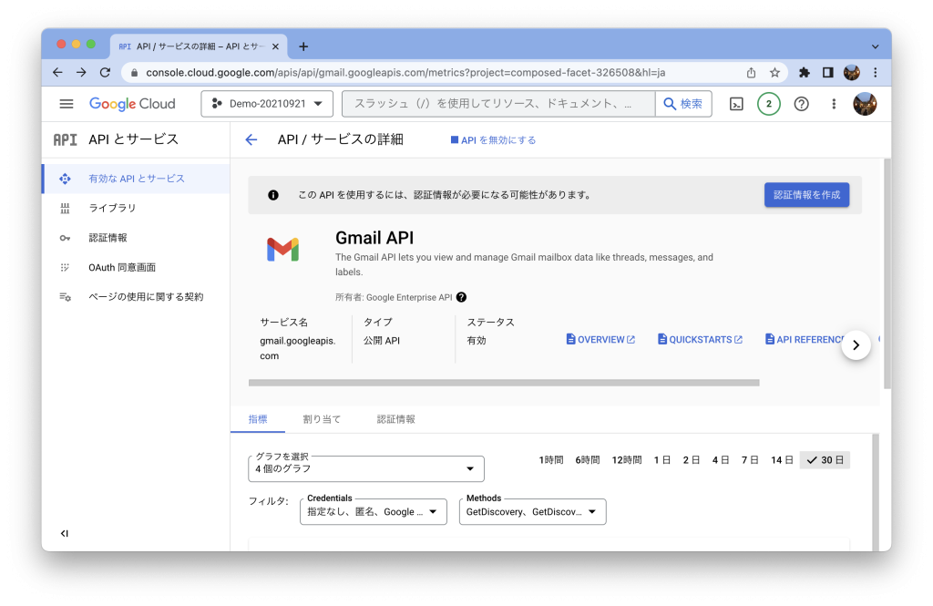Image resolution: width=933 pixels, height=606 pixels.
Task: Bookmark this page with the star icon
Action: [774, 73]
